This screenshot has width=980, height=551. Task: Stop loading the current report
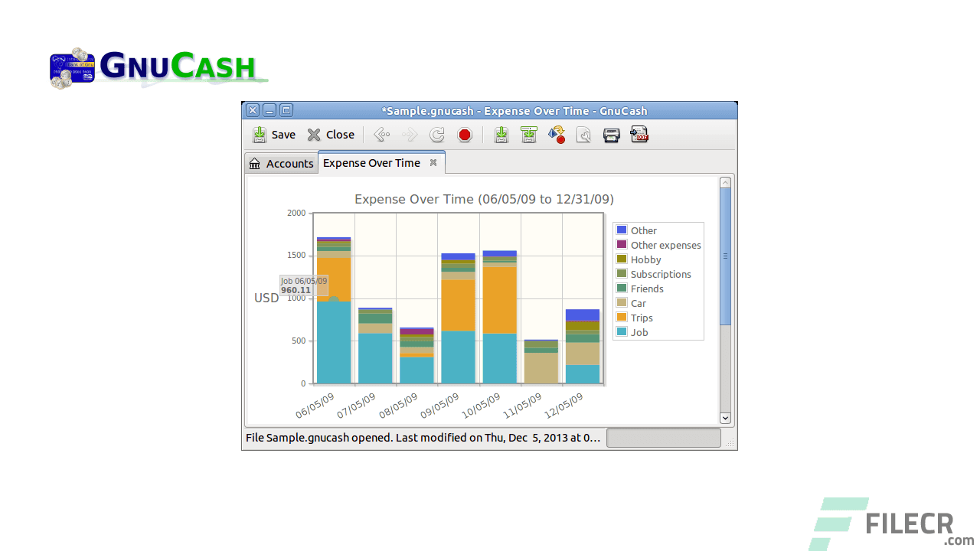coord(465,135)
